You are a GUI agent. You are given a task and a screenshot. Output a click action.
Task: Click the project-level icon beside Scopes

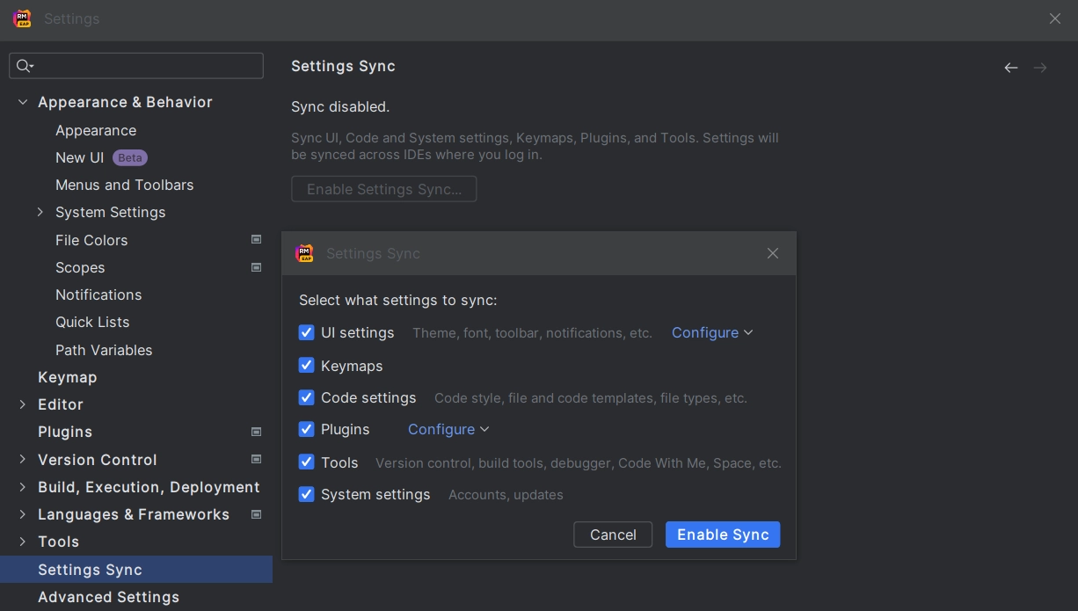[257, 267]
